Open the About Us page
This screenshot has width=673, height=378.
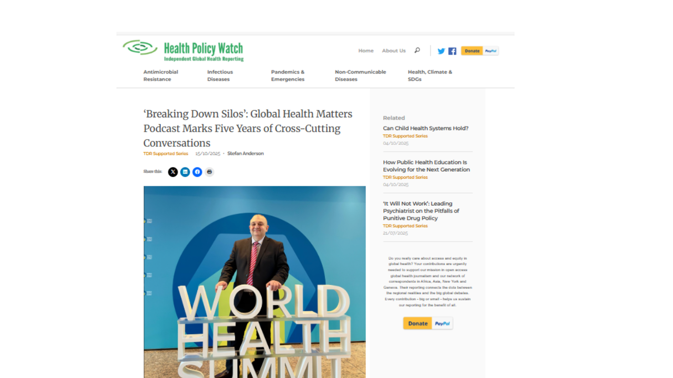coord(394,51)
